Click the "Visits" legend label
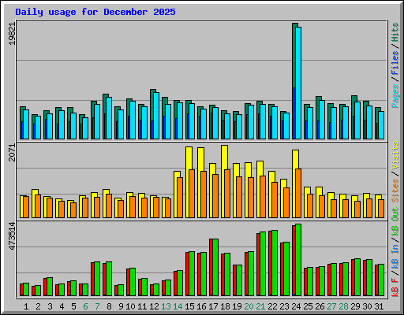Image resolution: width=404 pixels, height=315 pixels. pos(395,155)
